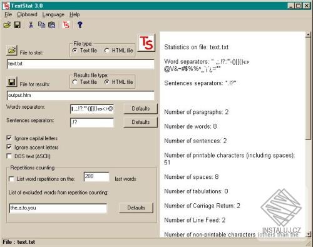Click the 'Number of Line Feed: 2' line
The image size is (313, 247).
(x=195, y=220)
